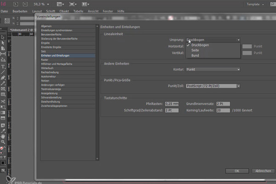Open the Template workspace dropdown
The image size is (276, 184).
tap(255, 4)
